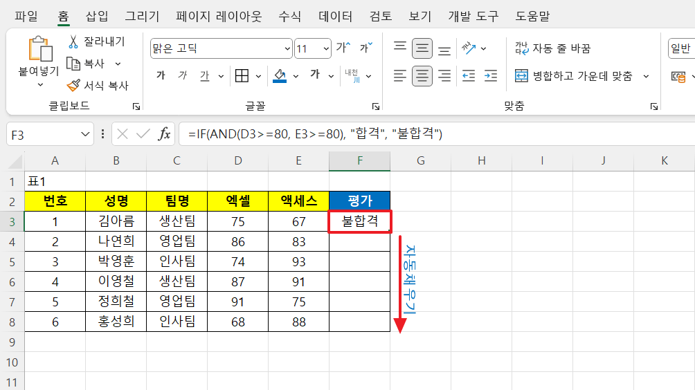Screen dimensions: 695x390
Task: Open font color dropdown arrow
Action: pos(331,76)
